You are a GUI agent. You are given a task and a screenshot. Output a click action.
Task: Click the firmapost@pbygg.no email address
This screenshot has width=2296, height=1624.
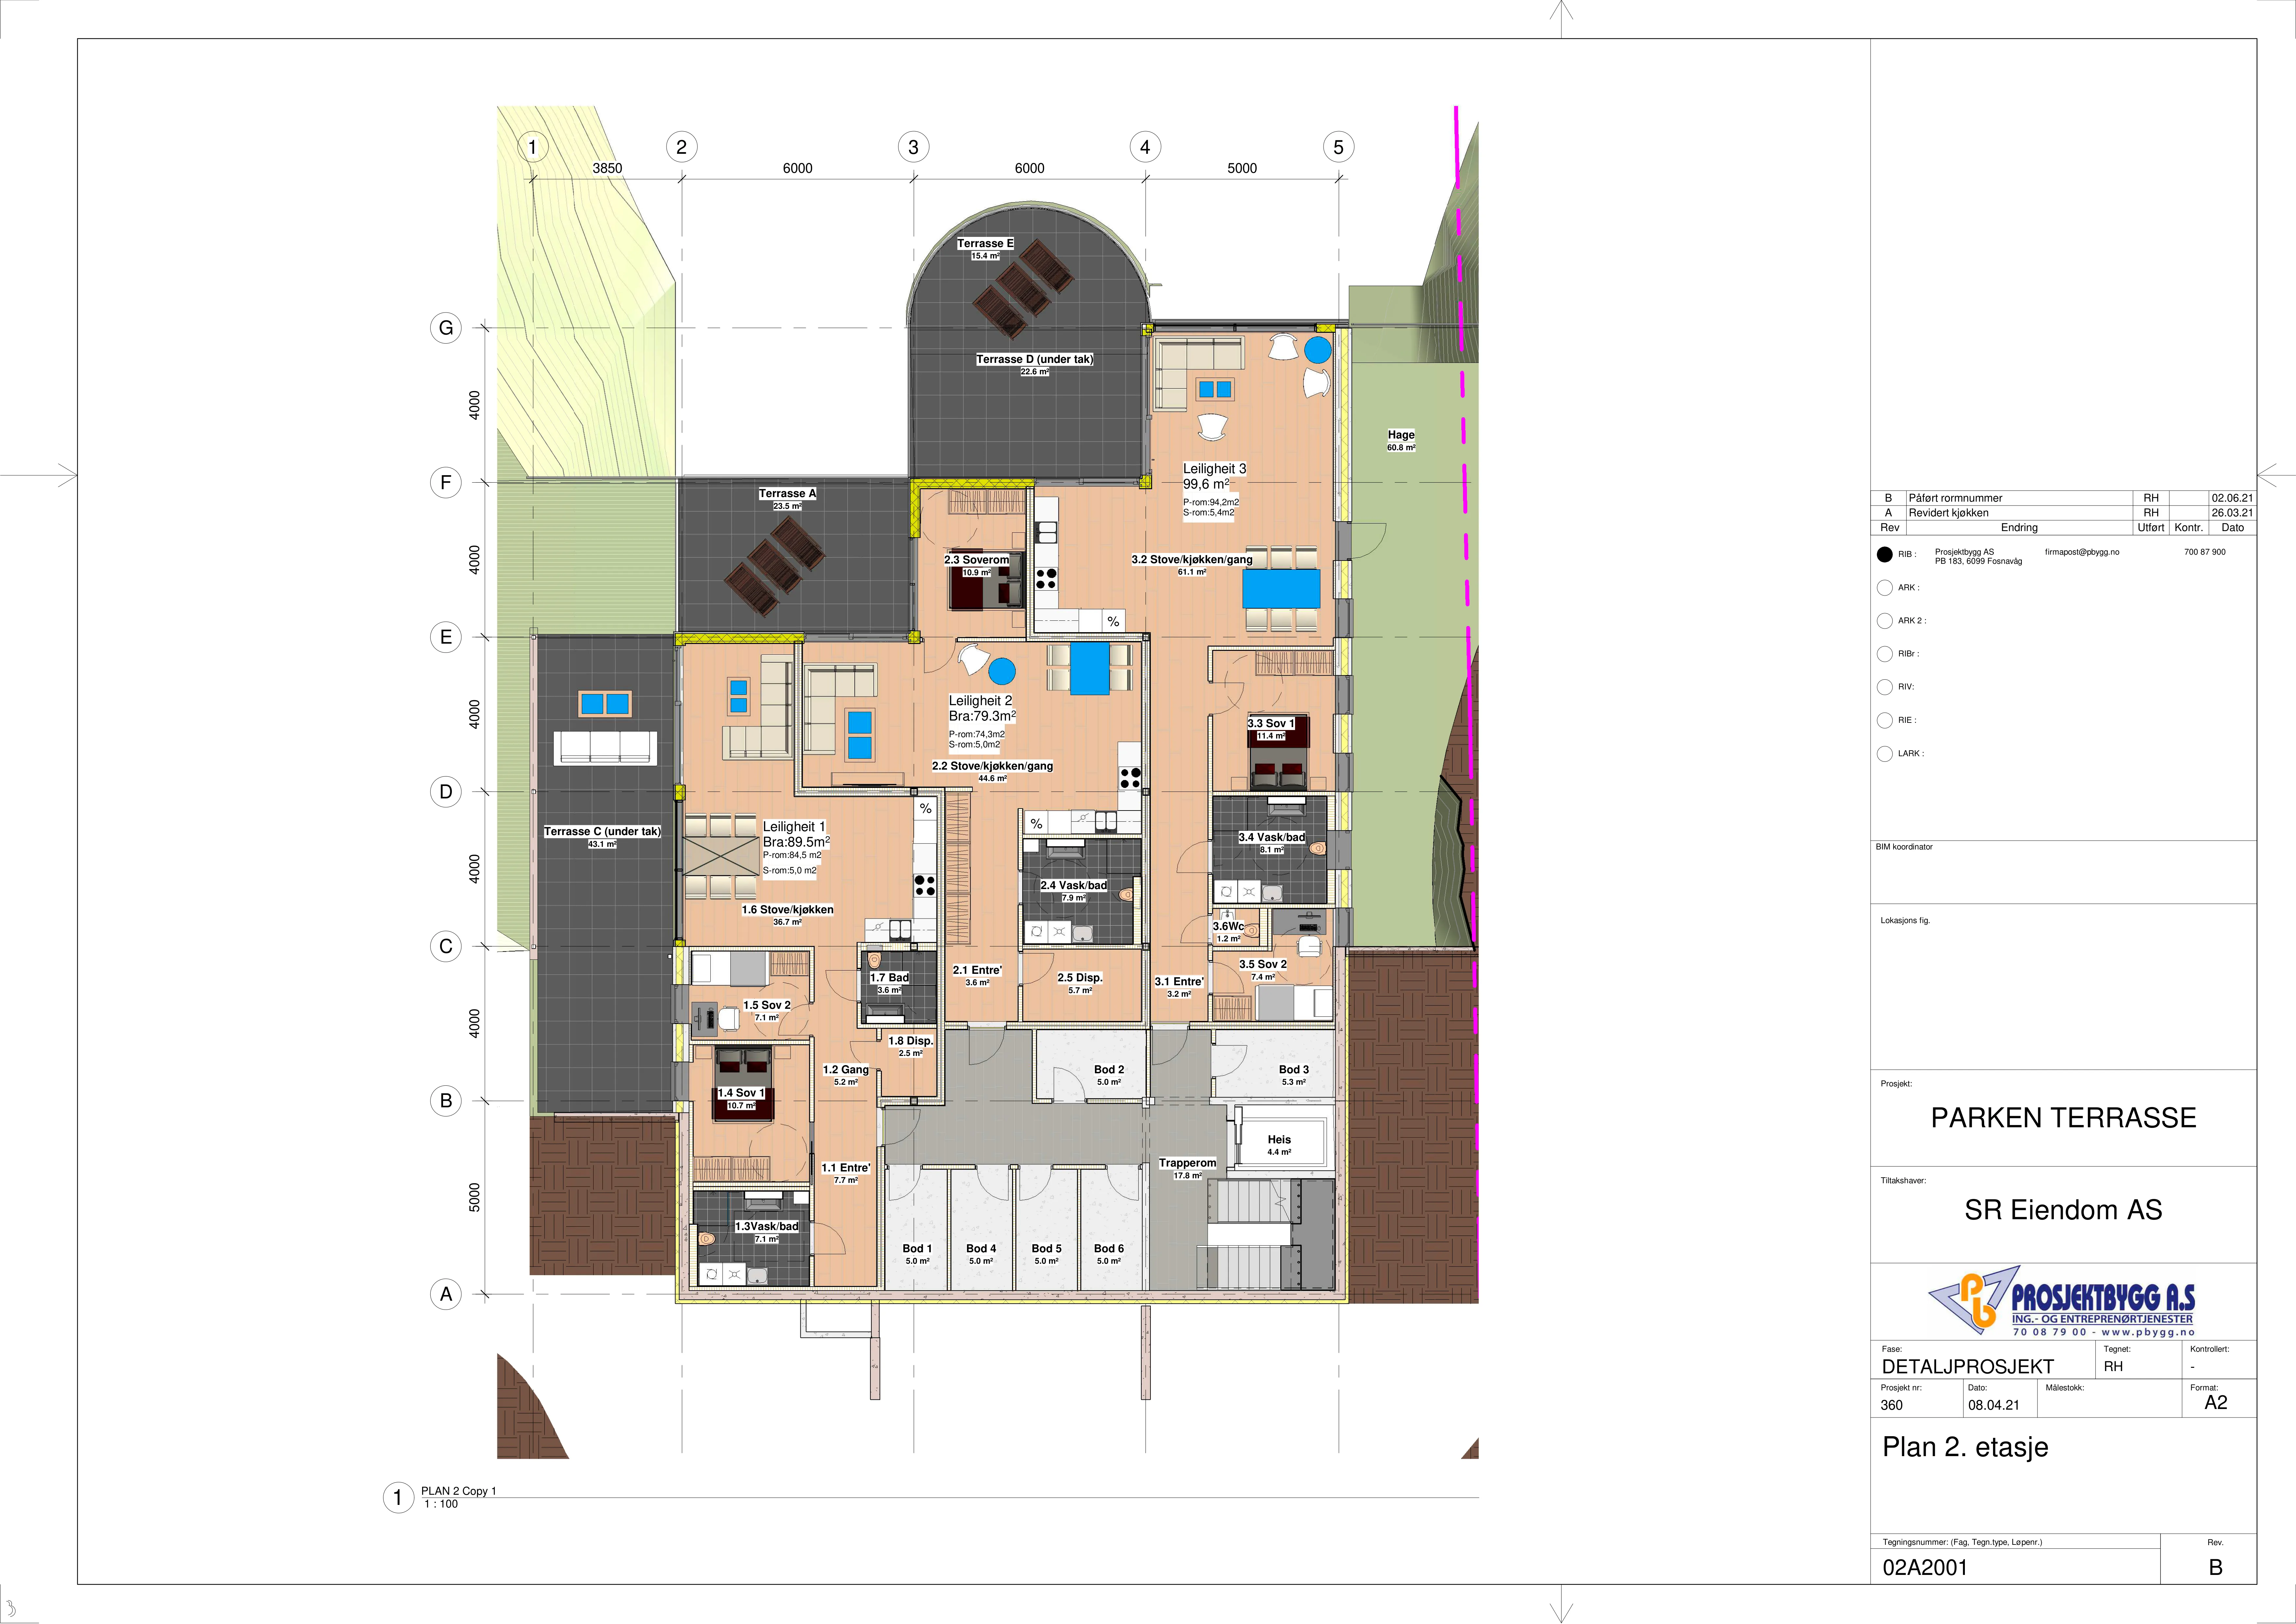coord(2082,552)
